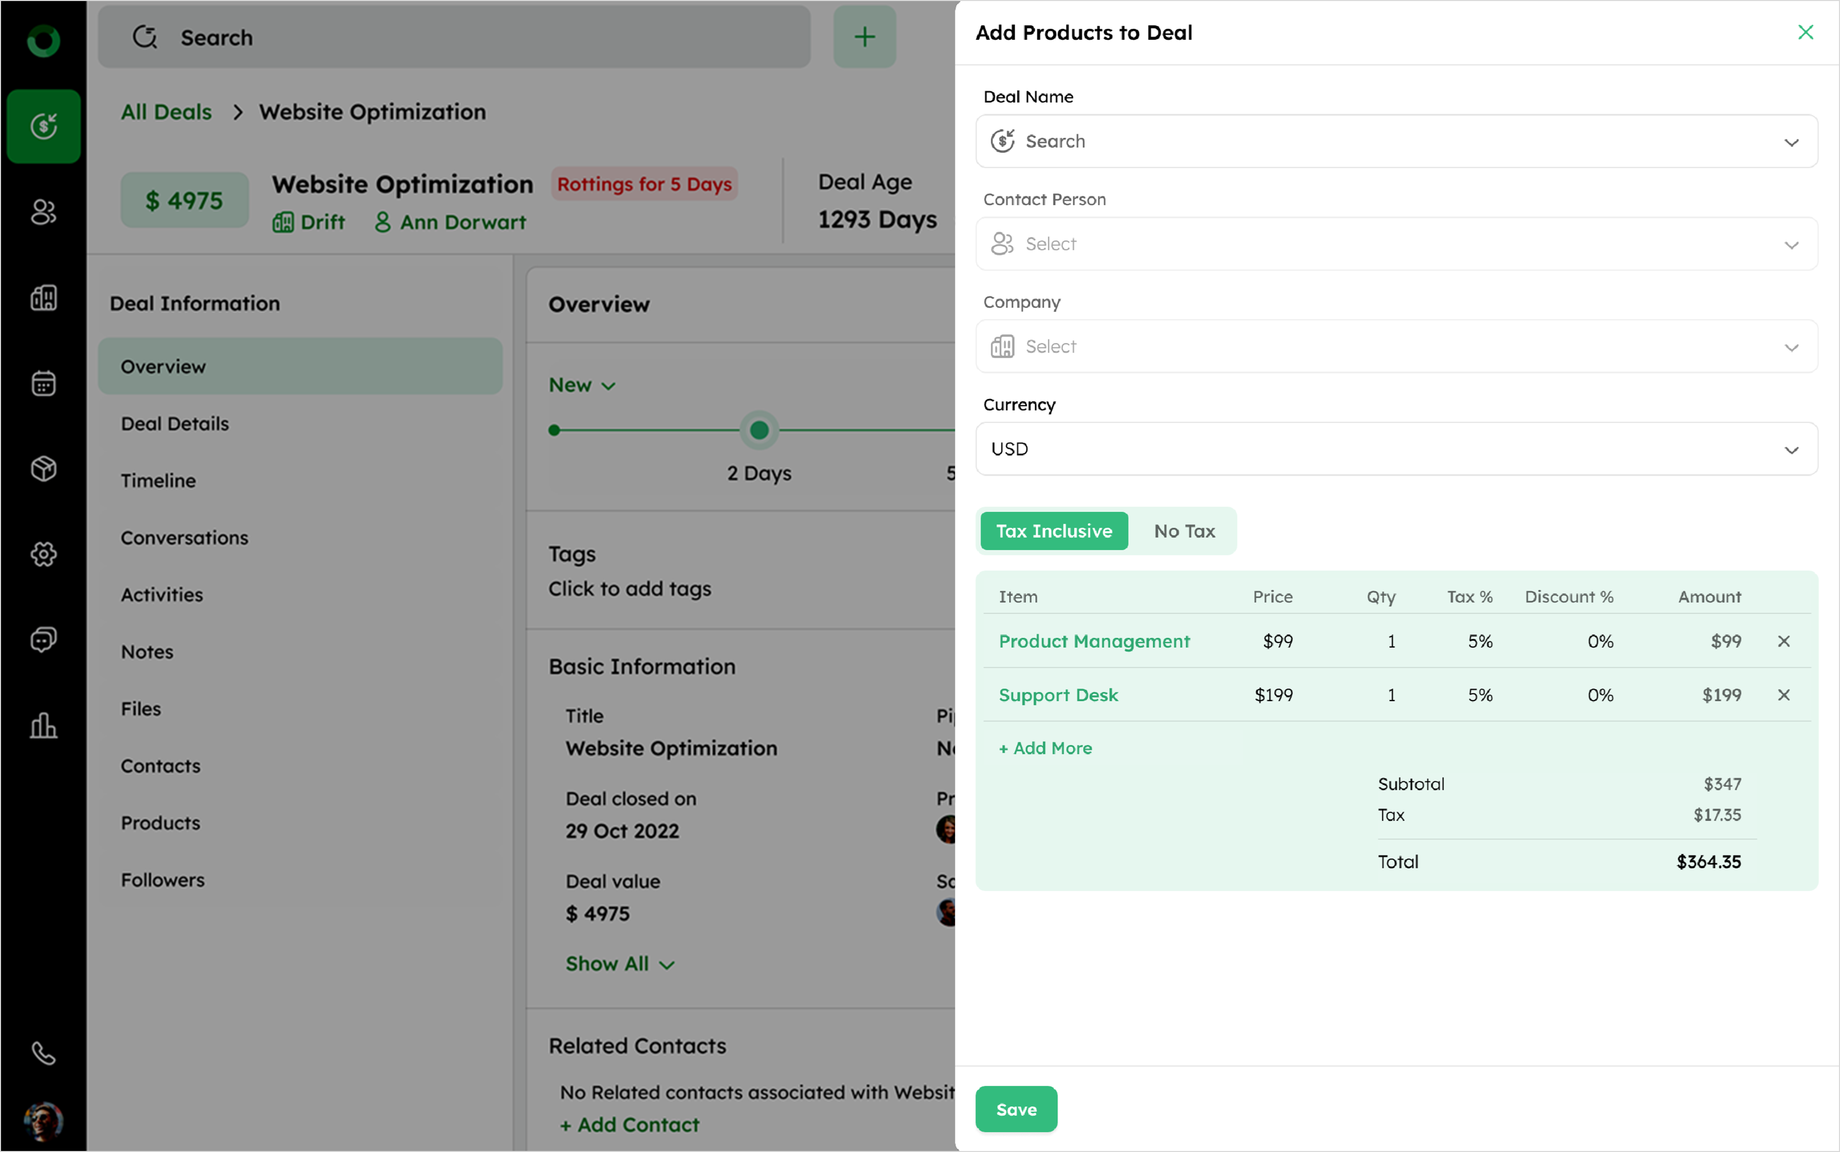Image resolution: width=1840 pixels, height=1152 pixels.
Task: Open the Contact Person select dropdown
Action: 1396,244
